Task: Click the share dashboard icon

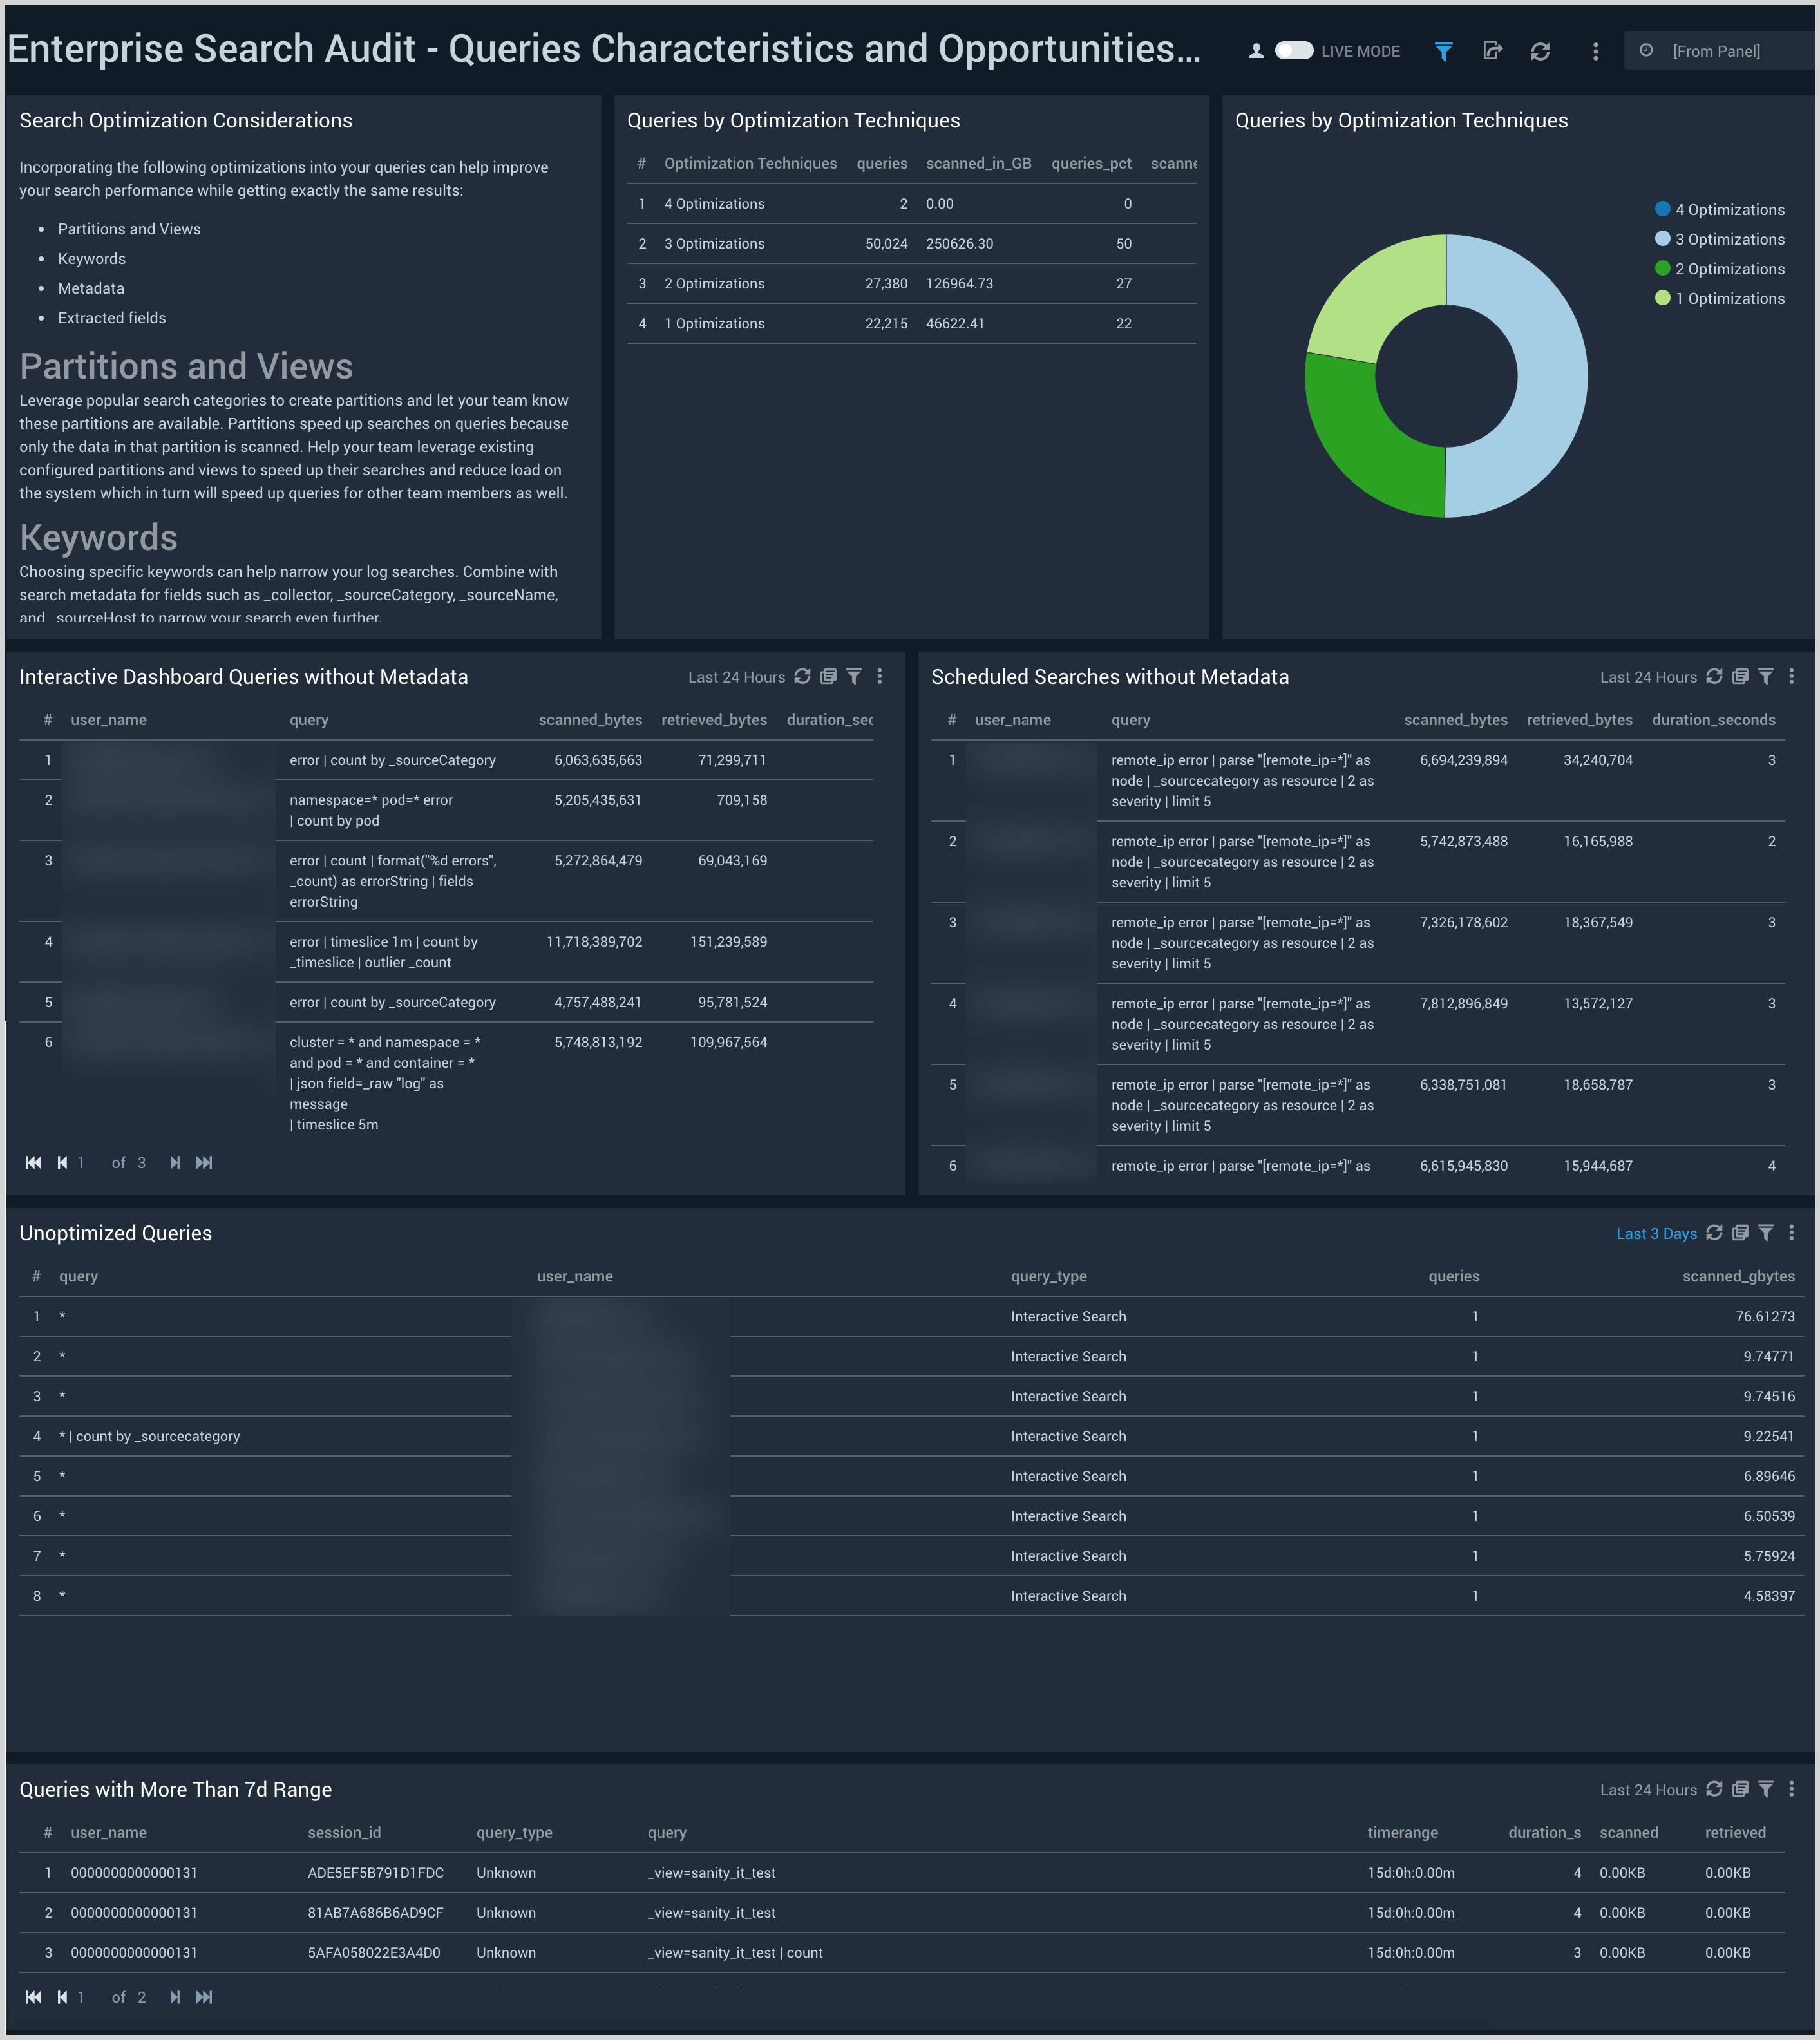Action: [x=1492, y=51]
